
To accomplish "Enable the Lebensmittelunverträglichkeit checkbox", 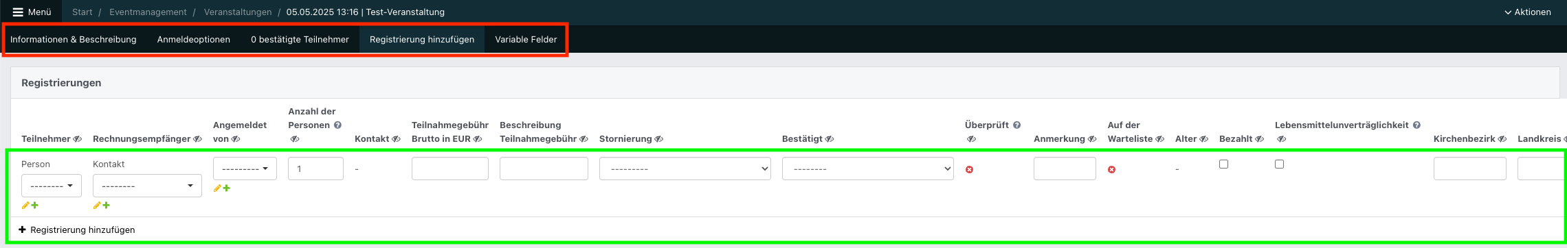I will click(1279, 164).
